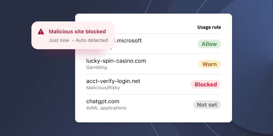This screenshot has width=273, height=136.
Task: Click the Just now timestamp text
Action: (x=59, y=40)
